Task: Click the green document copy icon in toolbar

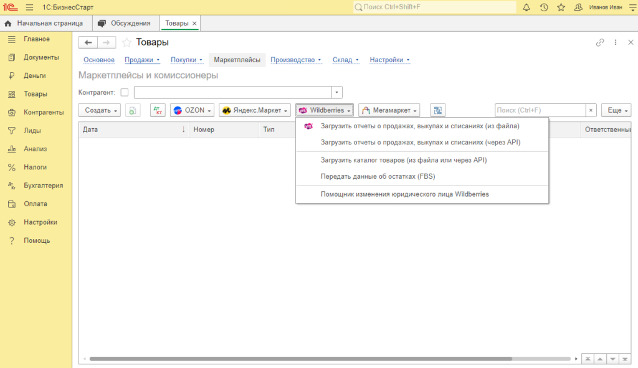Action: [x=133, y=110]
